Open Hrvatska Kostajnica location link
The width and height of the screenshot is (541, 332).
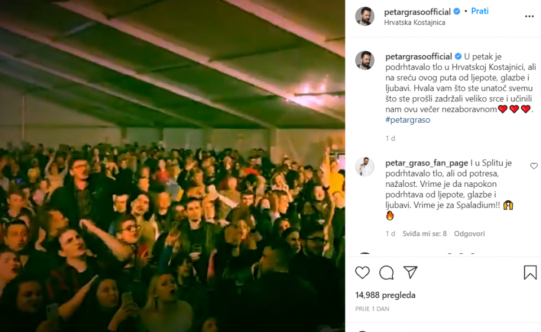coord(414,23)
